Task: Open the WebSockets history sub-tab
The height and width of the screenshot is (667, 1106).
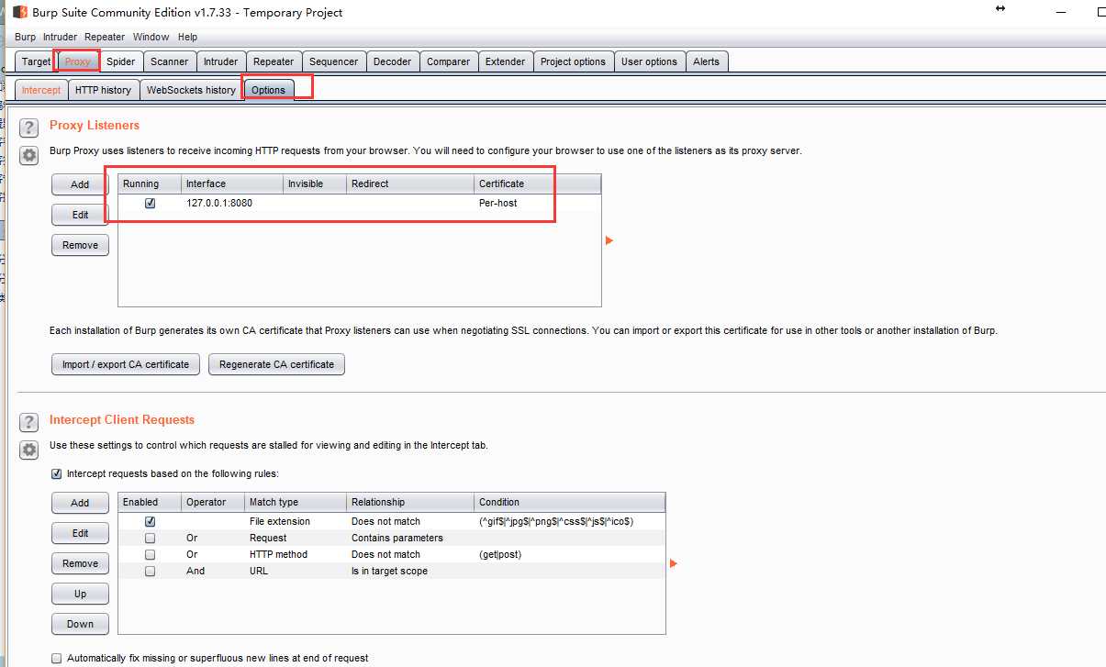Action: (191, 90)
